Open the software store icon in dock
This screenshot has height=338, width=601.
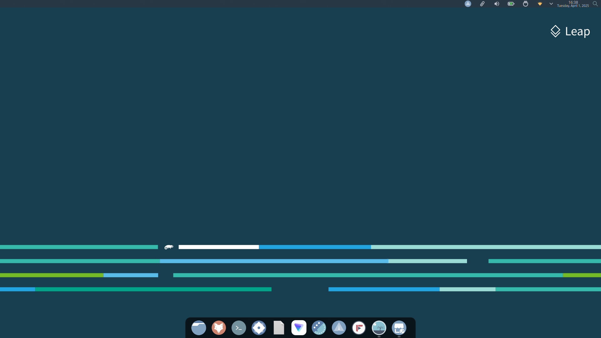(399, 328)
